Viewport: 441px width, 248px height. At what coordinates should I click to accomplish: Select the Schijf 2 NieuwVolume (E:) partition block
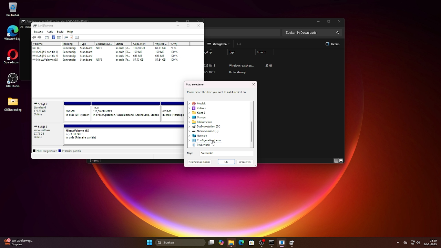(124, 134)
